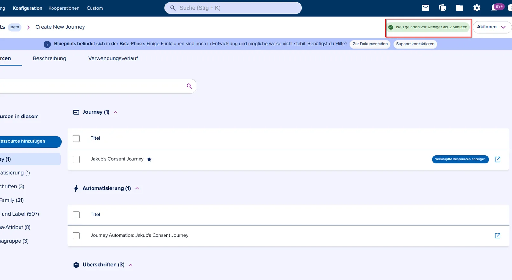Click the Überschriften cube icon
The image size is (512, 280).
click(76, 265)
